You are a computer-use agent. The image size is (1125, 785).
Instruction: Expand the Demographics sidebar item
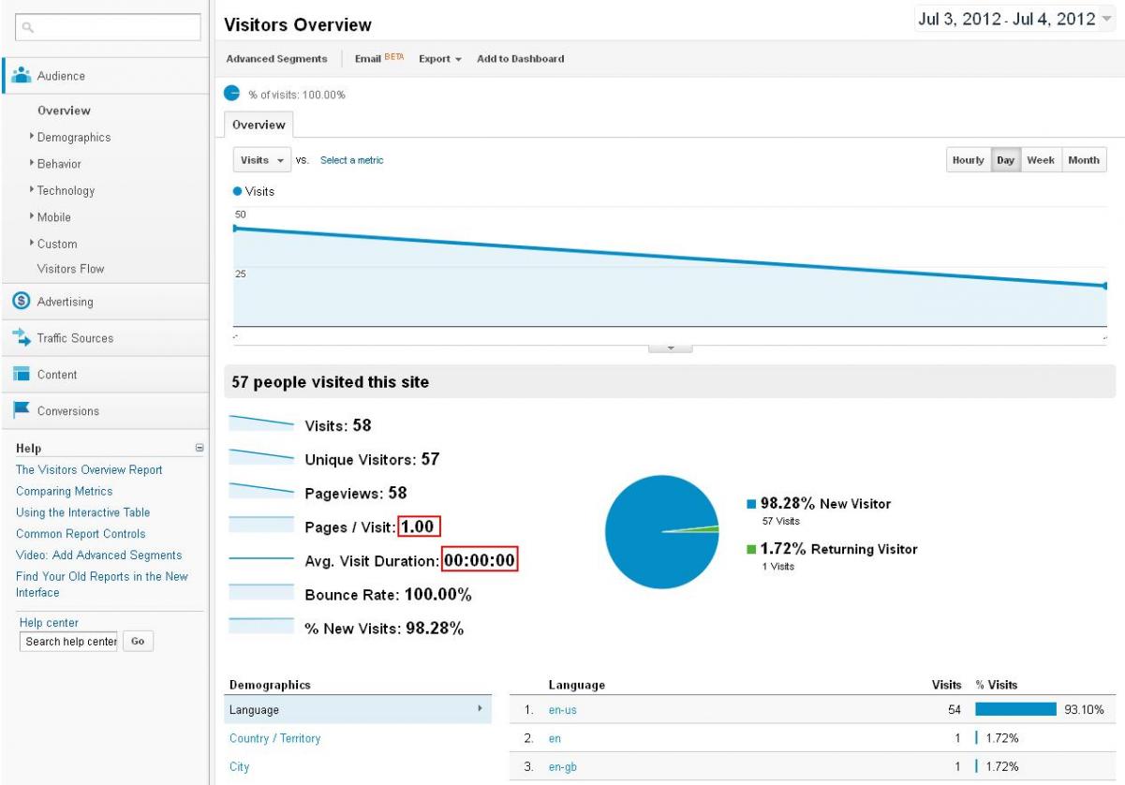(73, 138)
